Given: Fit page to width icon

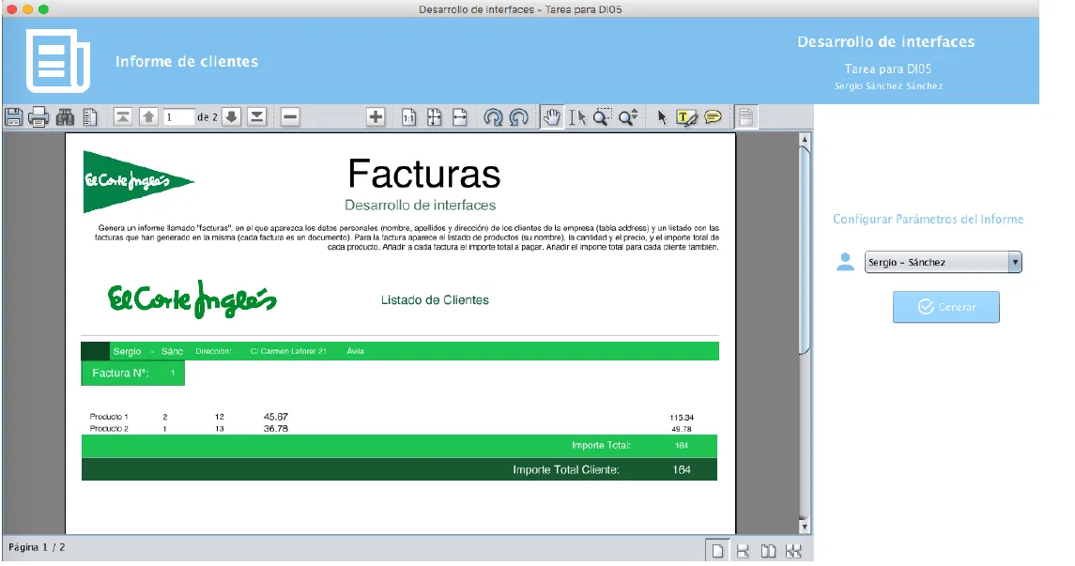Looking at the screenshot, I should 460,117.
